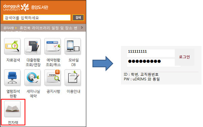Click the orange 6 notification badge
203x127 pixels.
[x=58, y=72]
